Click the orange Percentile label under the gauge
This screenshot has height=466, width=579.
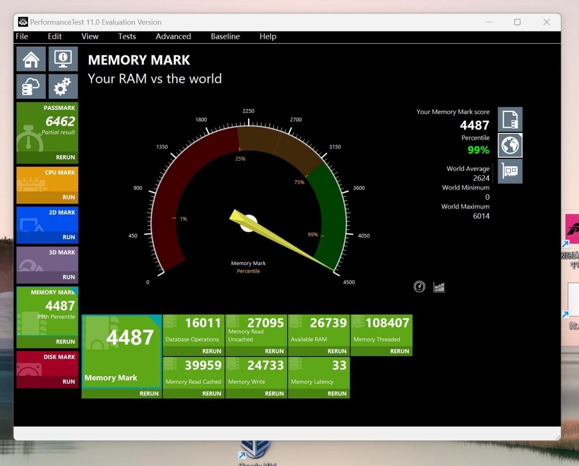point(248,271)
